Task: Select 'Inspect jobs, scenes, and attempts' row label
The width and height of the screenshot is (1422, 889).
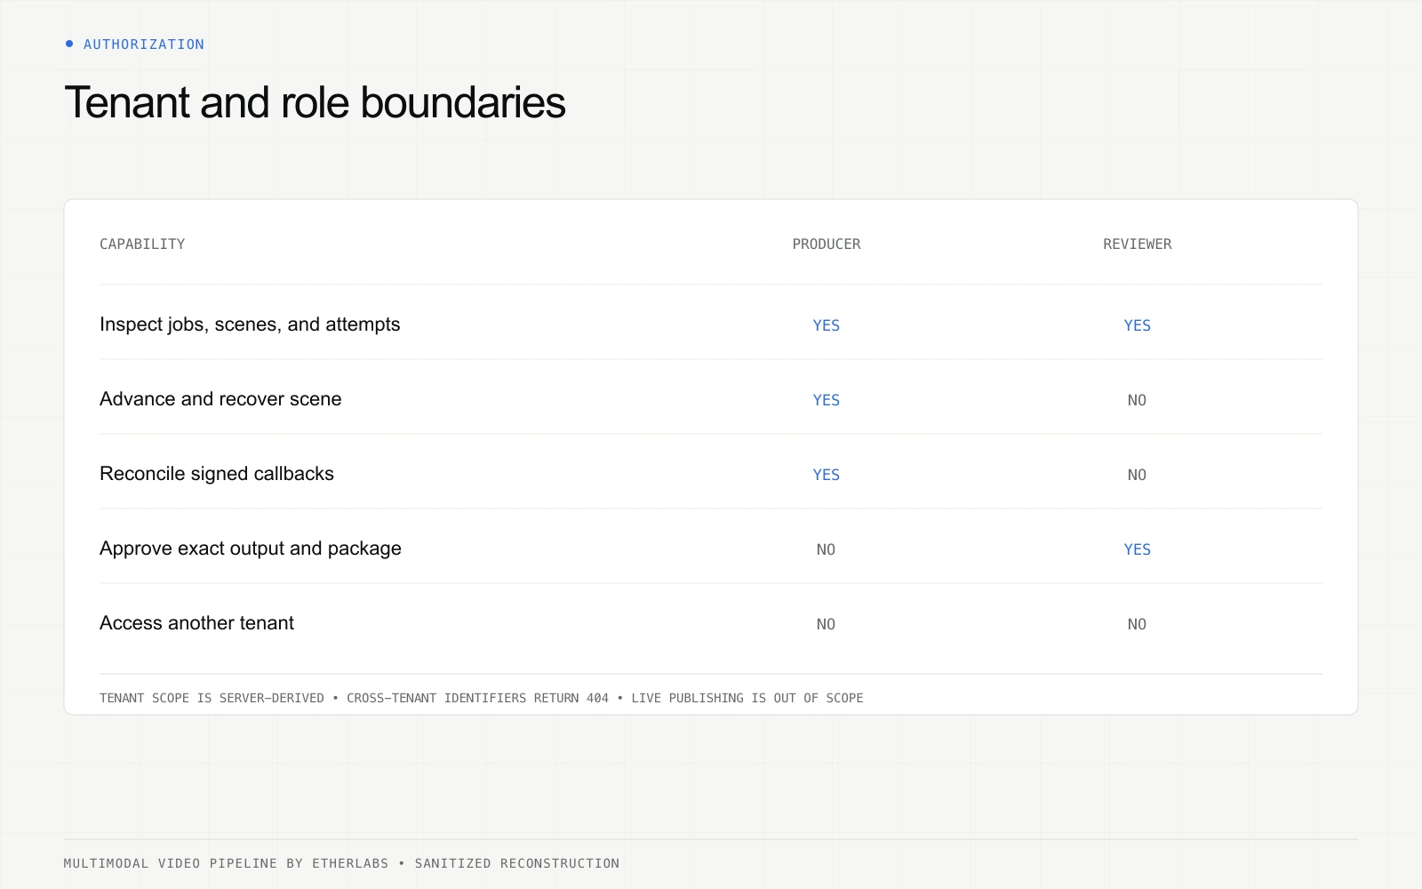Action: click(x=250, y=324)
